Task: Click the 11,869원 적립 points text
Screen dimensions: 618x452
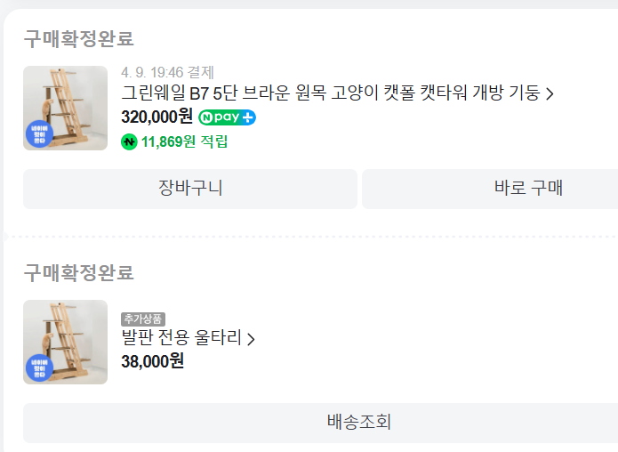Action: click(x=184, y=141)
